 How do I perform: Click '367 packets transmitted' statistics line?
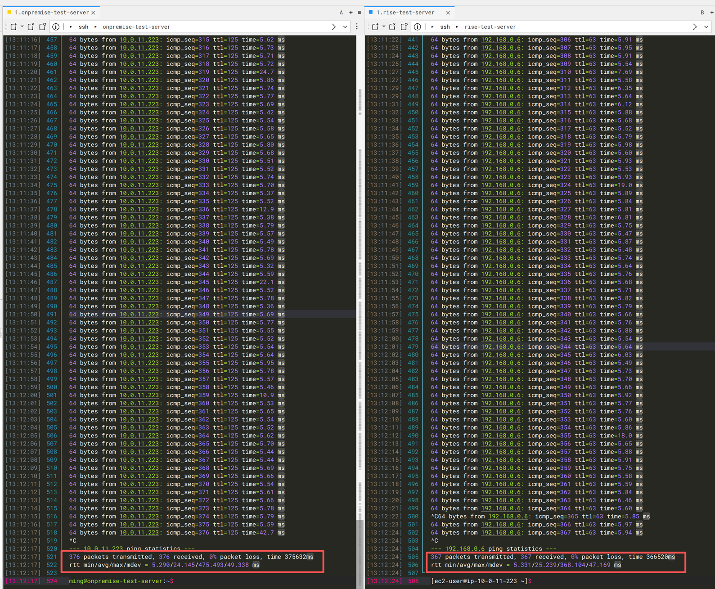click(553, 557)
